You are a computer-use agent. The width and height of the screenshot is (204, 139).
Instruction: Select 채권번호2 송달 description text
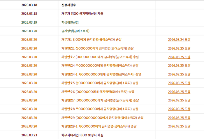[x=100, y=57]
